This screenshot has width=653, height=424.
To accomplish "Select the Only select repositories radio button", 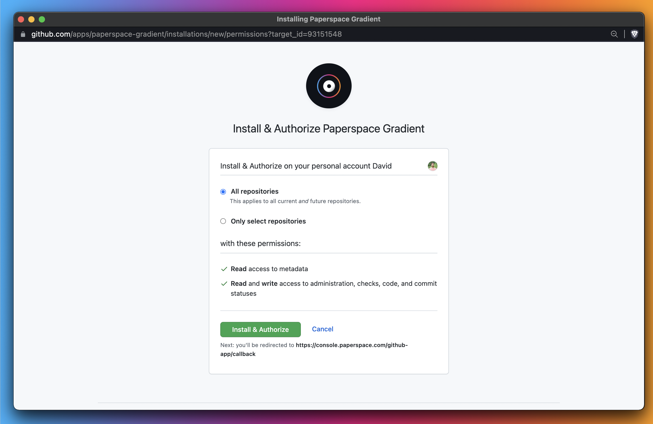I will (x=223, y=221).
